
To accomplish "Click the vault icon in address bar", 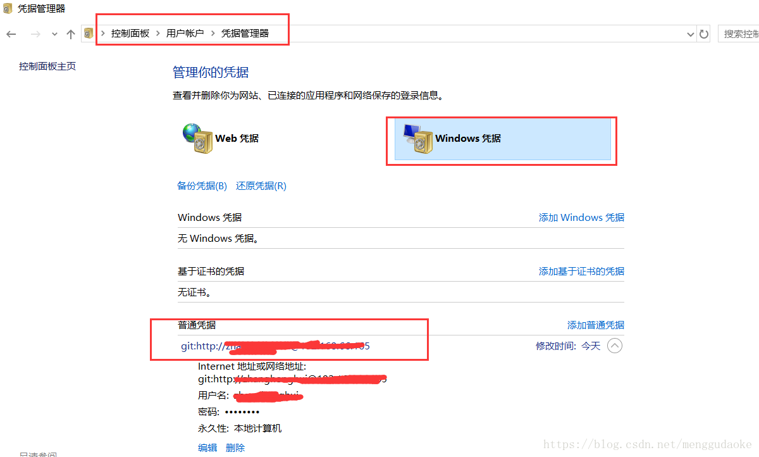I will click(89, 34).
